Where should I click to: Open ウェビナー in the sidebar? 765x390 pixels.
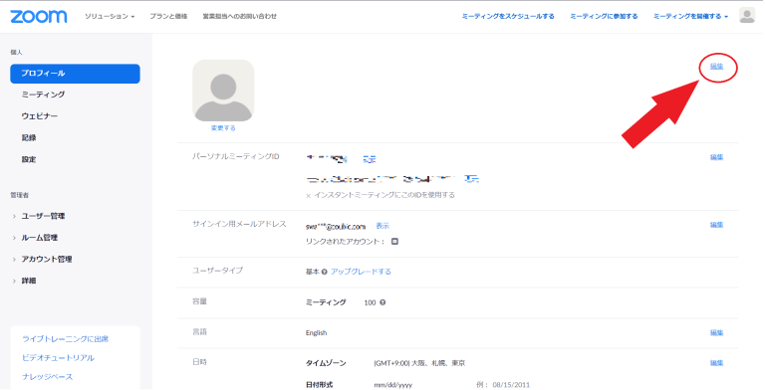tap(40, 116)
